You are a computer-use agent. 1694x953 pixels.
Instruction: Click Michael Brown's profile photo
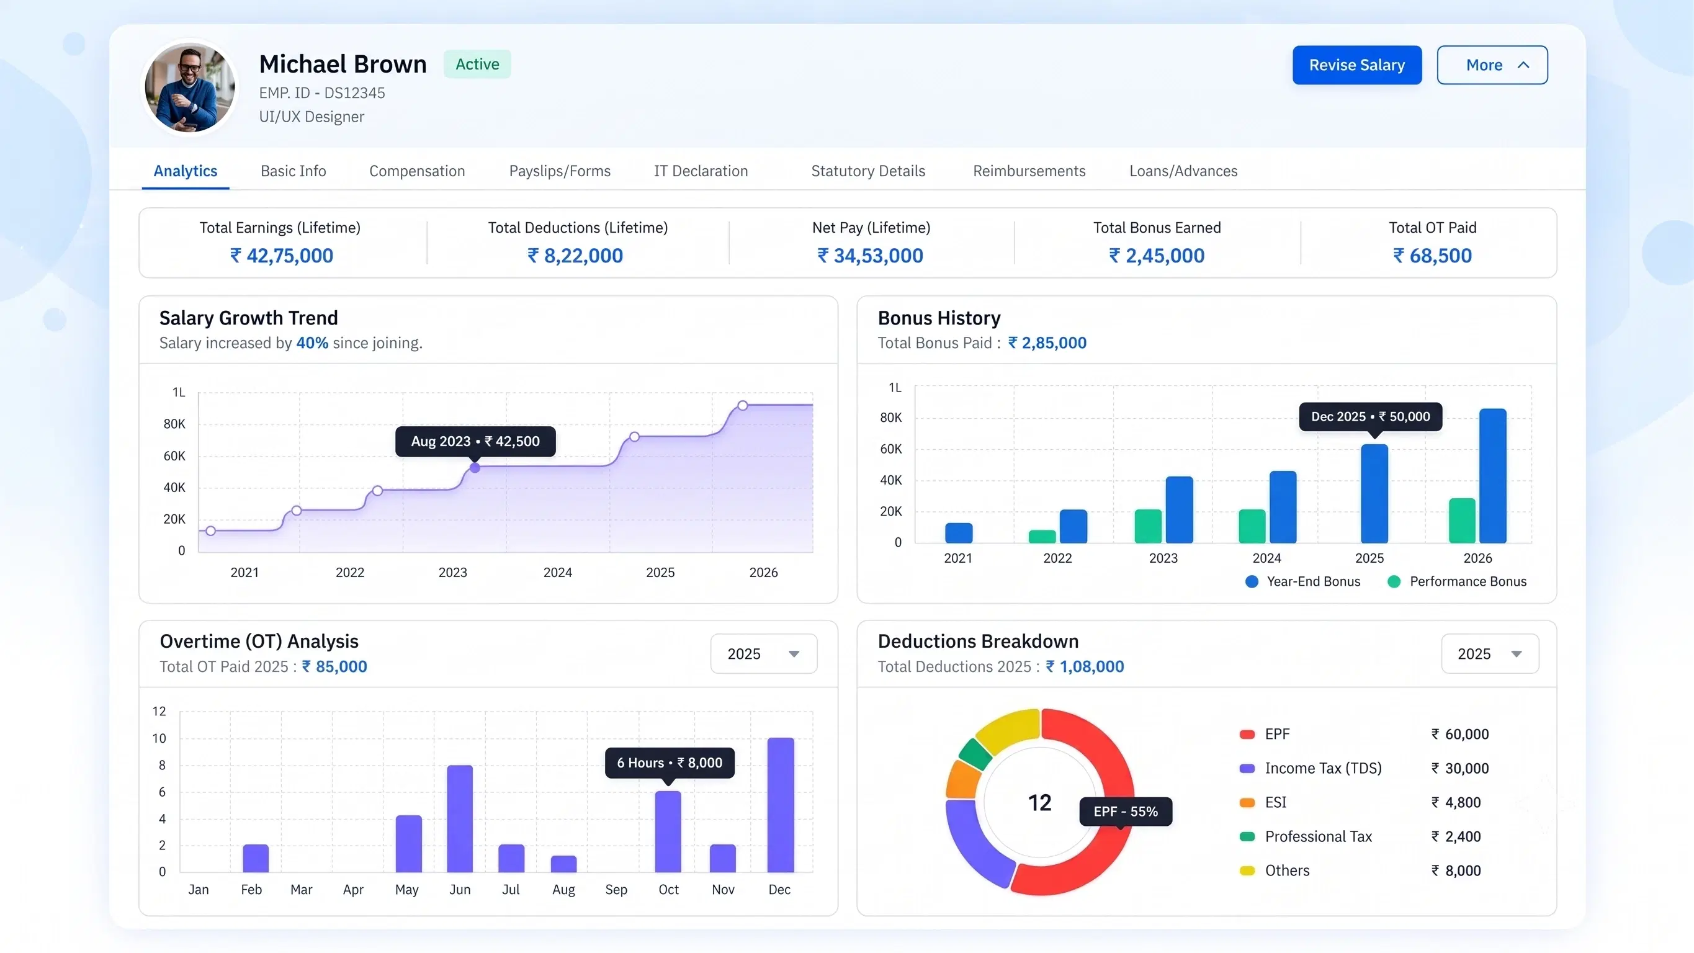point(190,88)
